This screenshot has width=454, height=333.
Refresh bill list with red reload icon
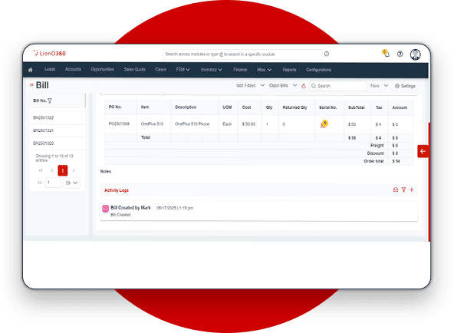coord(304,86)
